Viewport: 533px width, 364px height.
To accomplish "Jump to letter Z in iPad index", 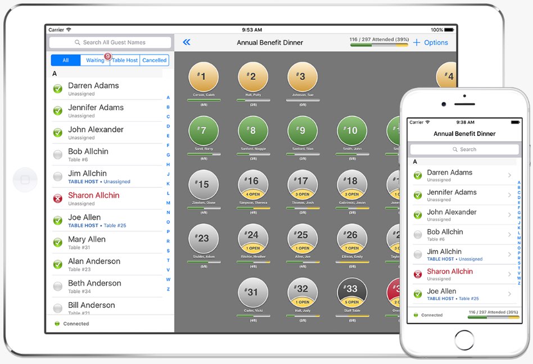I will point(168,289).
